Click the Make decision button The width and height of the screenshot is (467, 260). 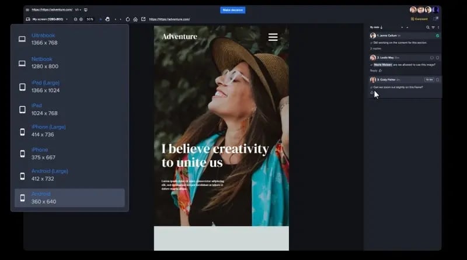[232, 10]
